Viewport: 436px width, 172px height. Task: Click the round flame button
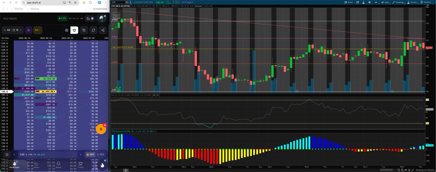click(x=102, y=165)
